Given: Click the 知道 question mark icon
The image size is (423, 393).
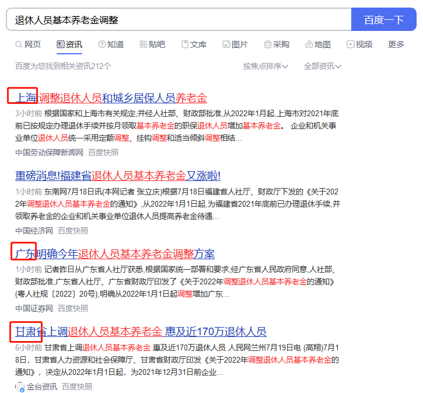Looking at the screenshot, I should [102, 44].
